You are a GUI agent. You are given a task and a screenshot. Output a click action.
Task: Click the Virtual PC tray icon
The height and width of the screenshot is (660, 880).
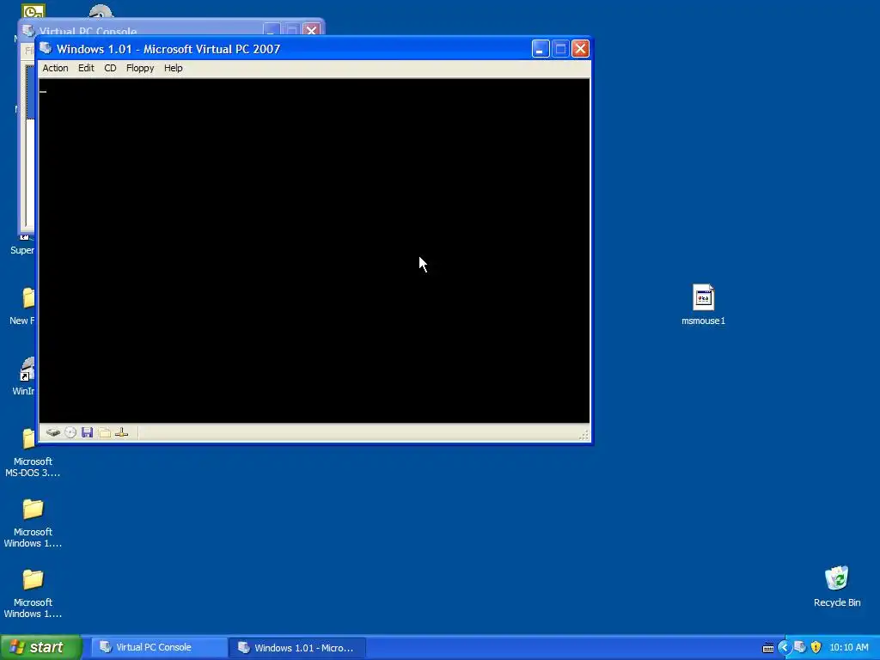(x=800, y=648)
